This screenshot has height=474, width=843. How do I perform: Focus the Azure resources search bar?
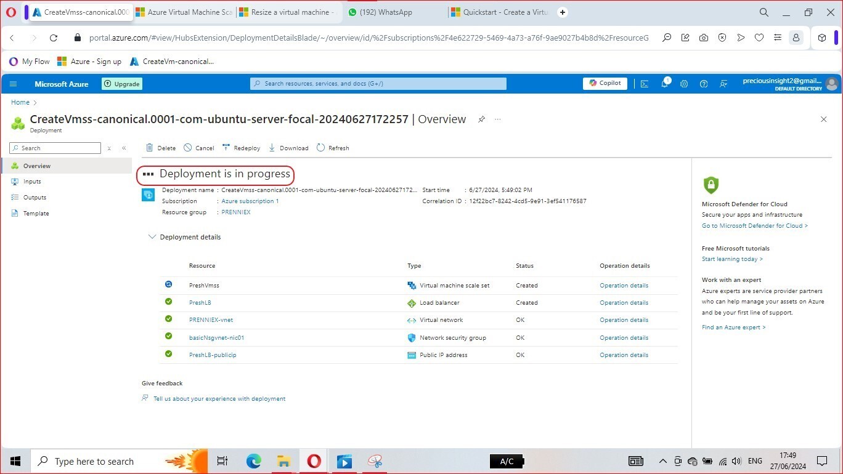click(378, 84)
